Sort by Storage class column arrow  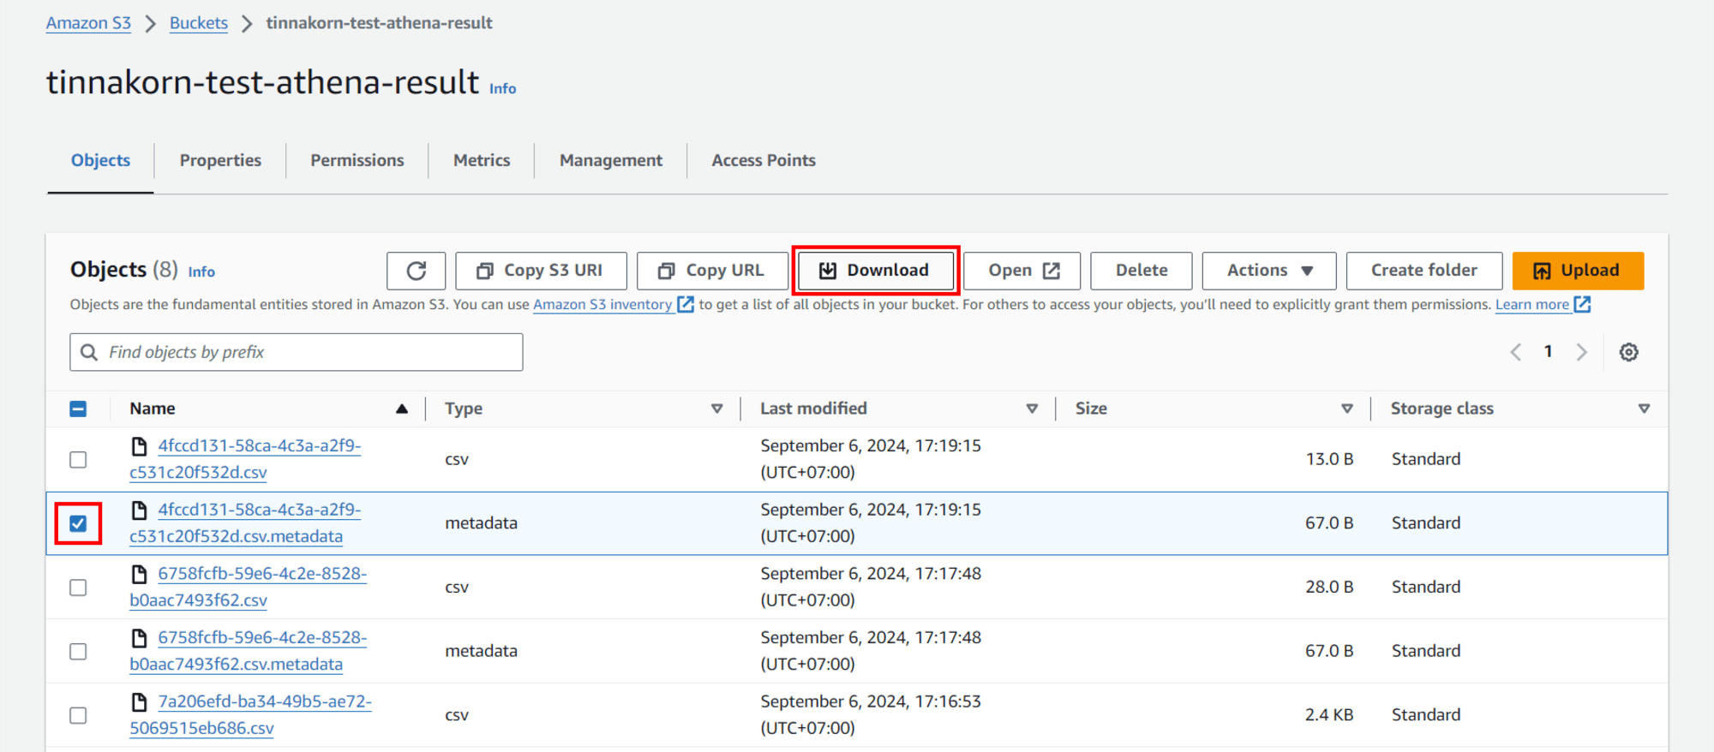pyautogui.click(x=1644, y=409)
